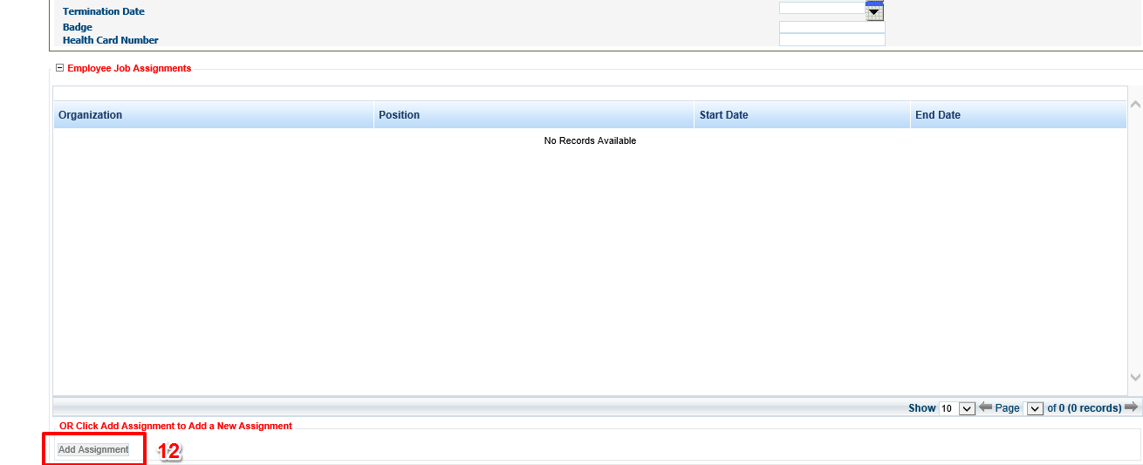Click the Health Card Number input field
Image resolution: width=1143 pixels, height=465 pixels.
[832, 40]
